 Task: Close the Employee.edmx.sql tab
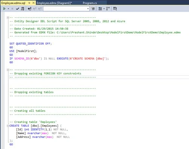tap(34, 3)
